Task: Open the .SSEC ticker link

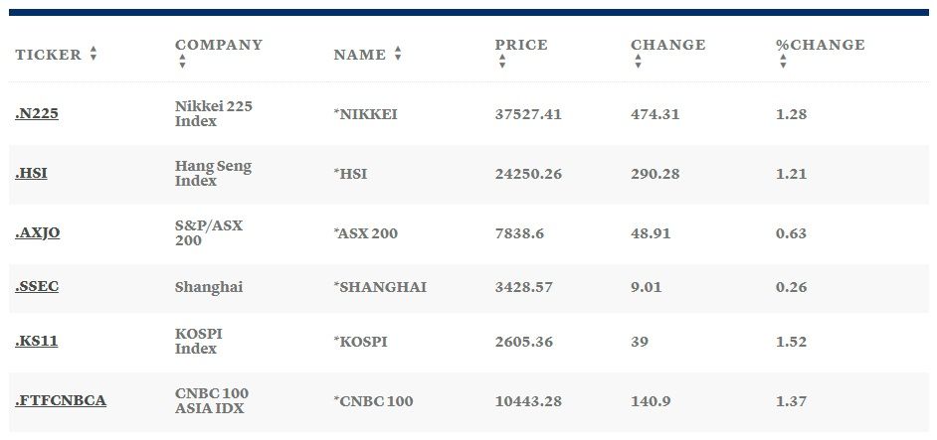Action: pyautogui.click(x=37, y=287)
